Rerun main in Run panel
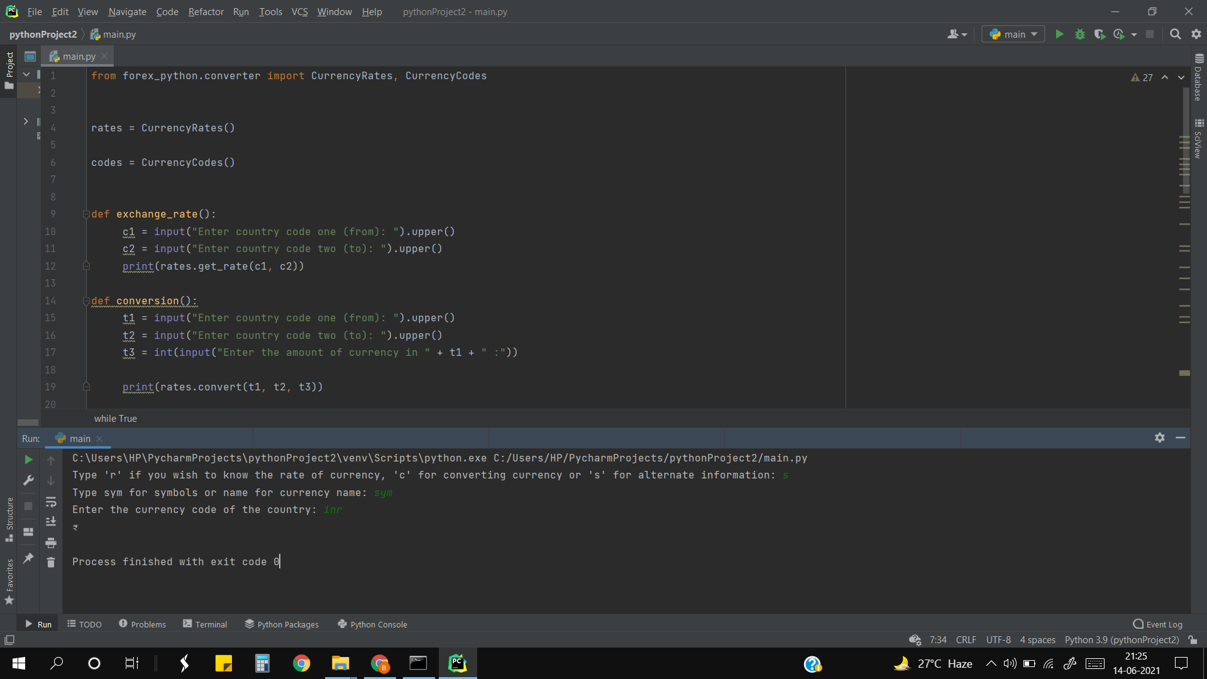The height and width of the screenshot is (679, 1207). pyautogui.click(x=28, y=460)
